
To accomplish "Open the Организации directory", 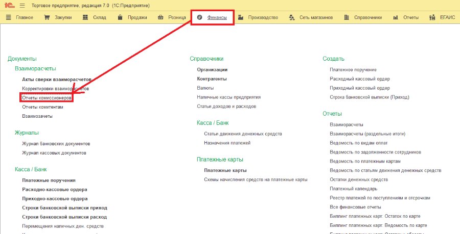I will point(212,70).
